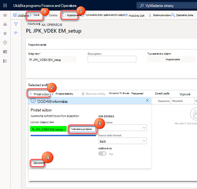
Task: Open Recent clock icon in sidebar
Action: pos(5,43)
